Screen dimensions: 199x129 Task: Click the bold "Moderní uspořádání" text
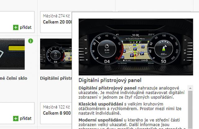(x=100, y=120)
